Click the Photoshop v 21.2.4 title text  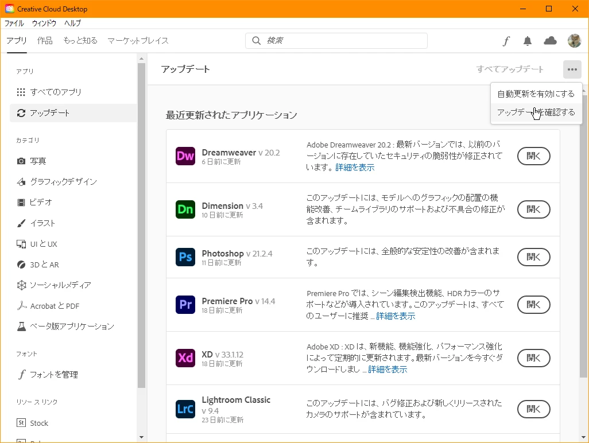tap(237, 254)
